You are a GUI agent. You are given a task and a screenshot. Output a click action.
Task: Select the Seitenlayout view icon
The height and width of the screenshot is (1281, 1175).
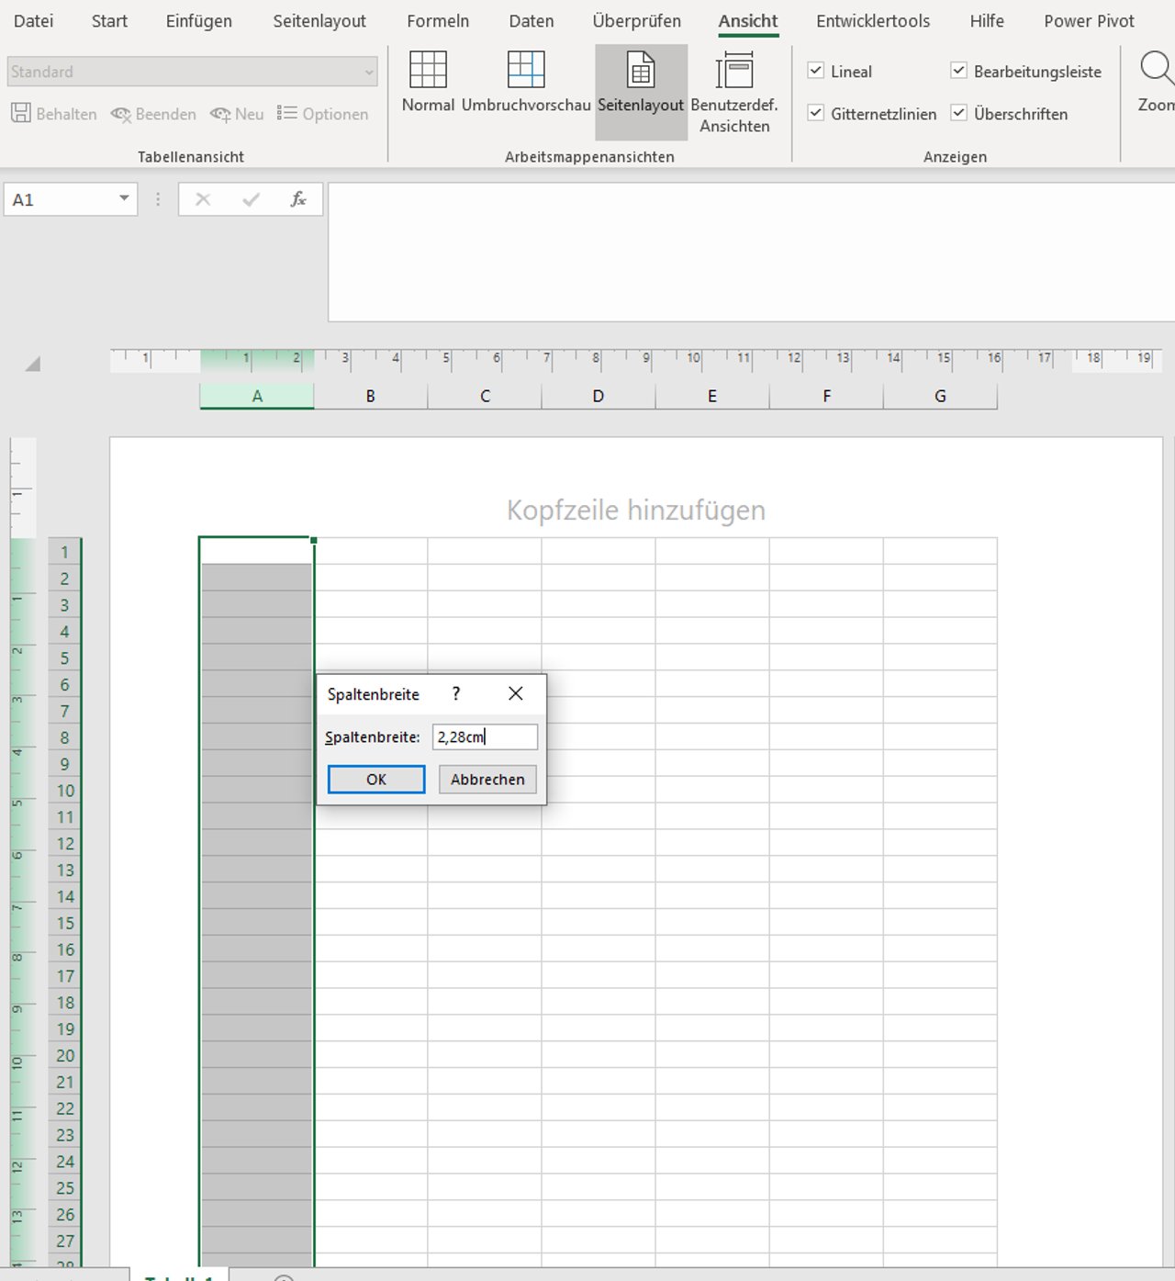click(x=641, y=70)
